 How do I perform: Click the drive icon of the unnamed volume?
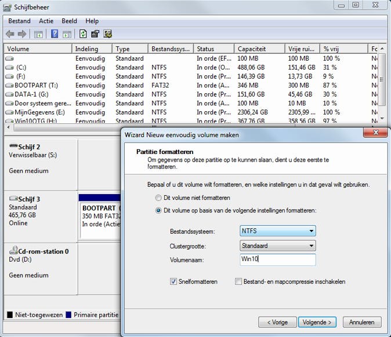coord(9,58)
